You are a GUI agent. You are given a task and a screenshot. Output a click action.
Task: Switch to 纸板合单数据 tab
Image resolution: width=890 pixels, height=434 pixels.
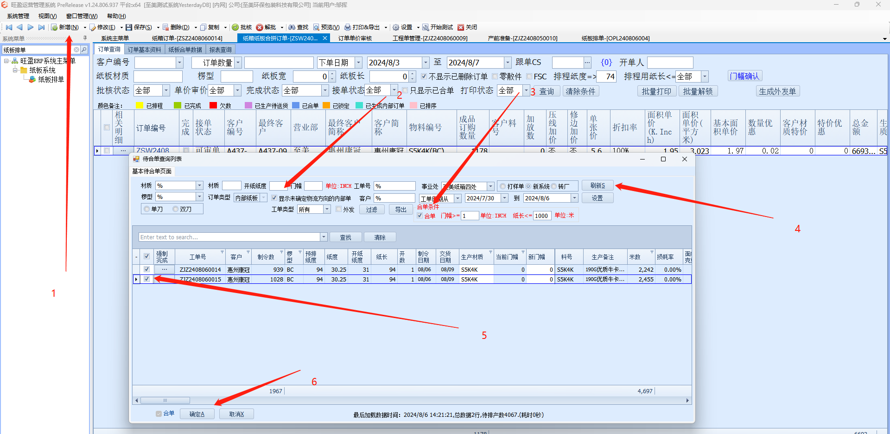tap(185, 50)
